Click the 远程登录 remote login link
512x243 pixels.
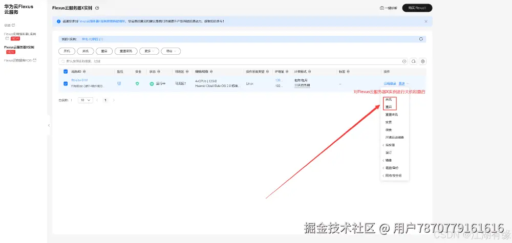[390, 84]
